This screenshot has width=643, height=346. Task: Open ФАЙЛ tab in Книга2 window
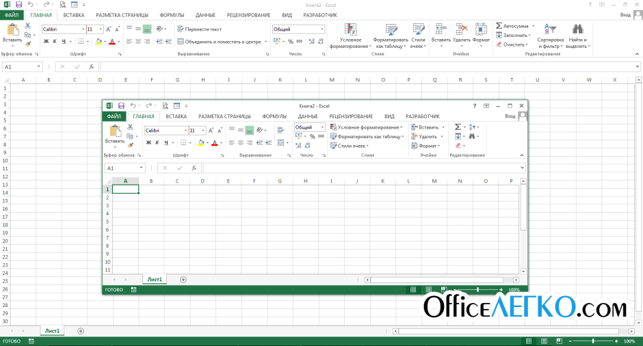coord(114,116)
